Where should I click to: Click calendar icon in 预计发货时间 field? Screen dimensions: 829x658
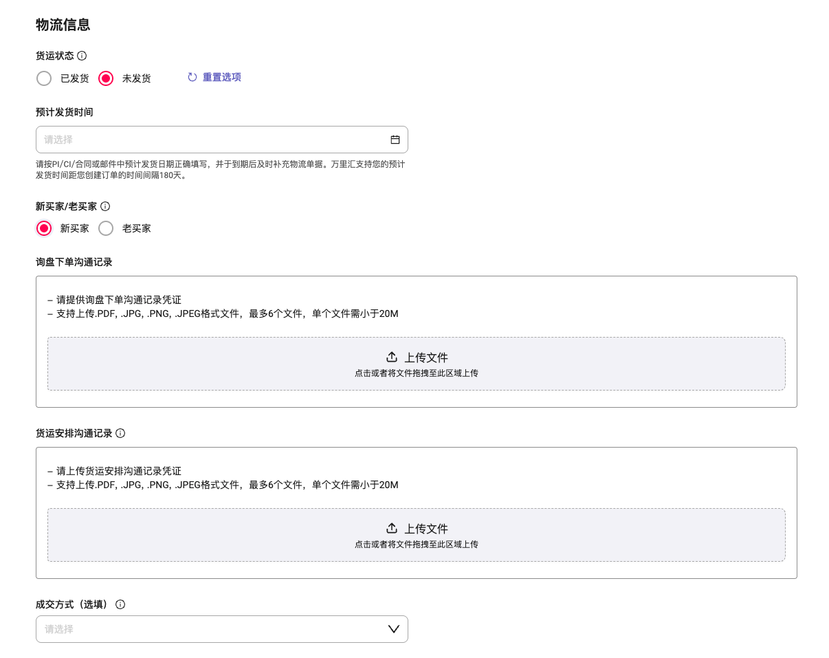click(x=395, y=140)
